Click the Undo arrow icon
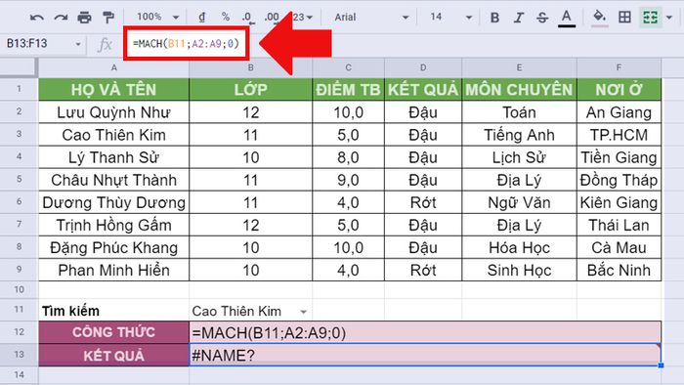684x385 pixels. [x=37, y=18]
